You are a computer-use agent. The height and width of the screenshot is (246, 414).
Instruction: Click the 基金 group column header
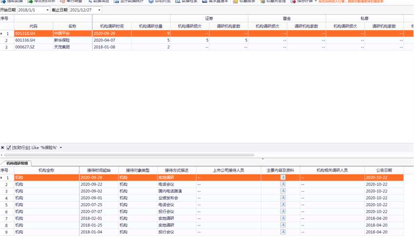287,19
